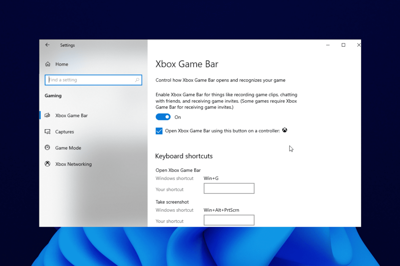Turn off the Xbox Game Bar toggle
This screenshot has width=400, height=266.
[163, 117]
